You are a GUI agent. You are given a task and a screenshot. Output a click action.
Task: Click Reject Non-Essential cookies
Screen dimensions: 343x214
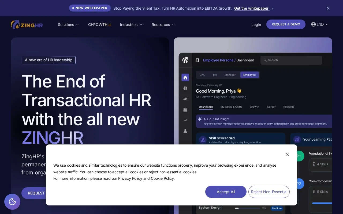point(269,192)
